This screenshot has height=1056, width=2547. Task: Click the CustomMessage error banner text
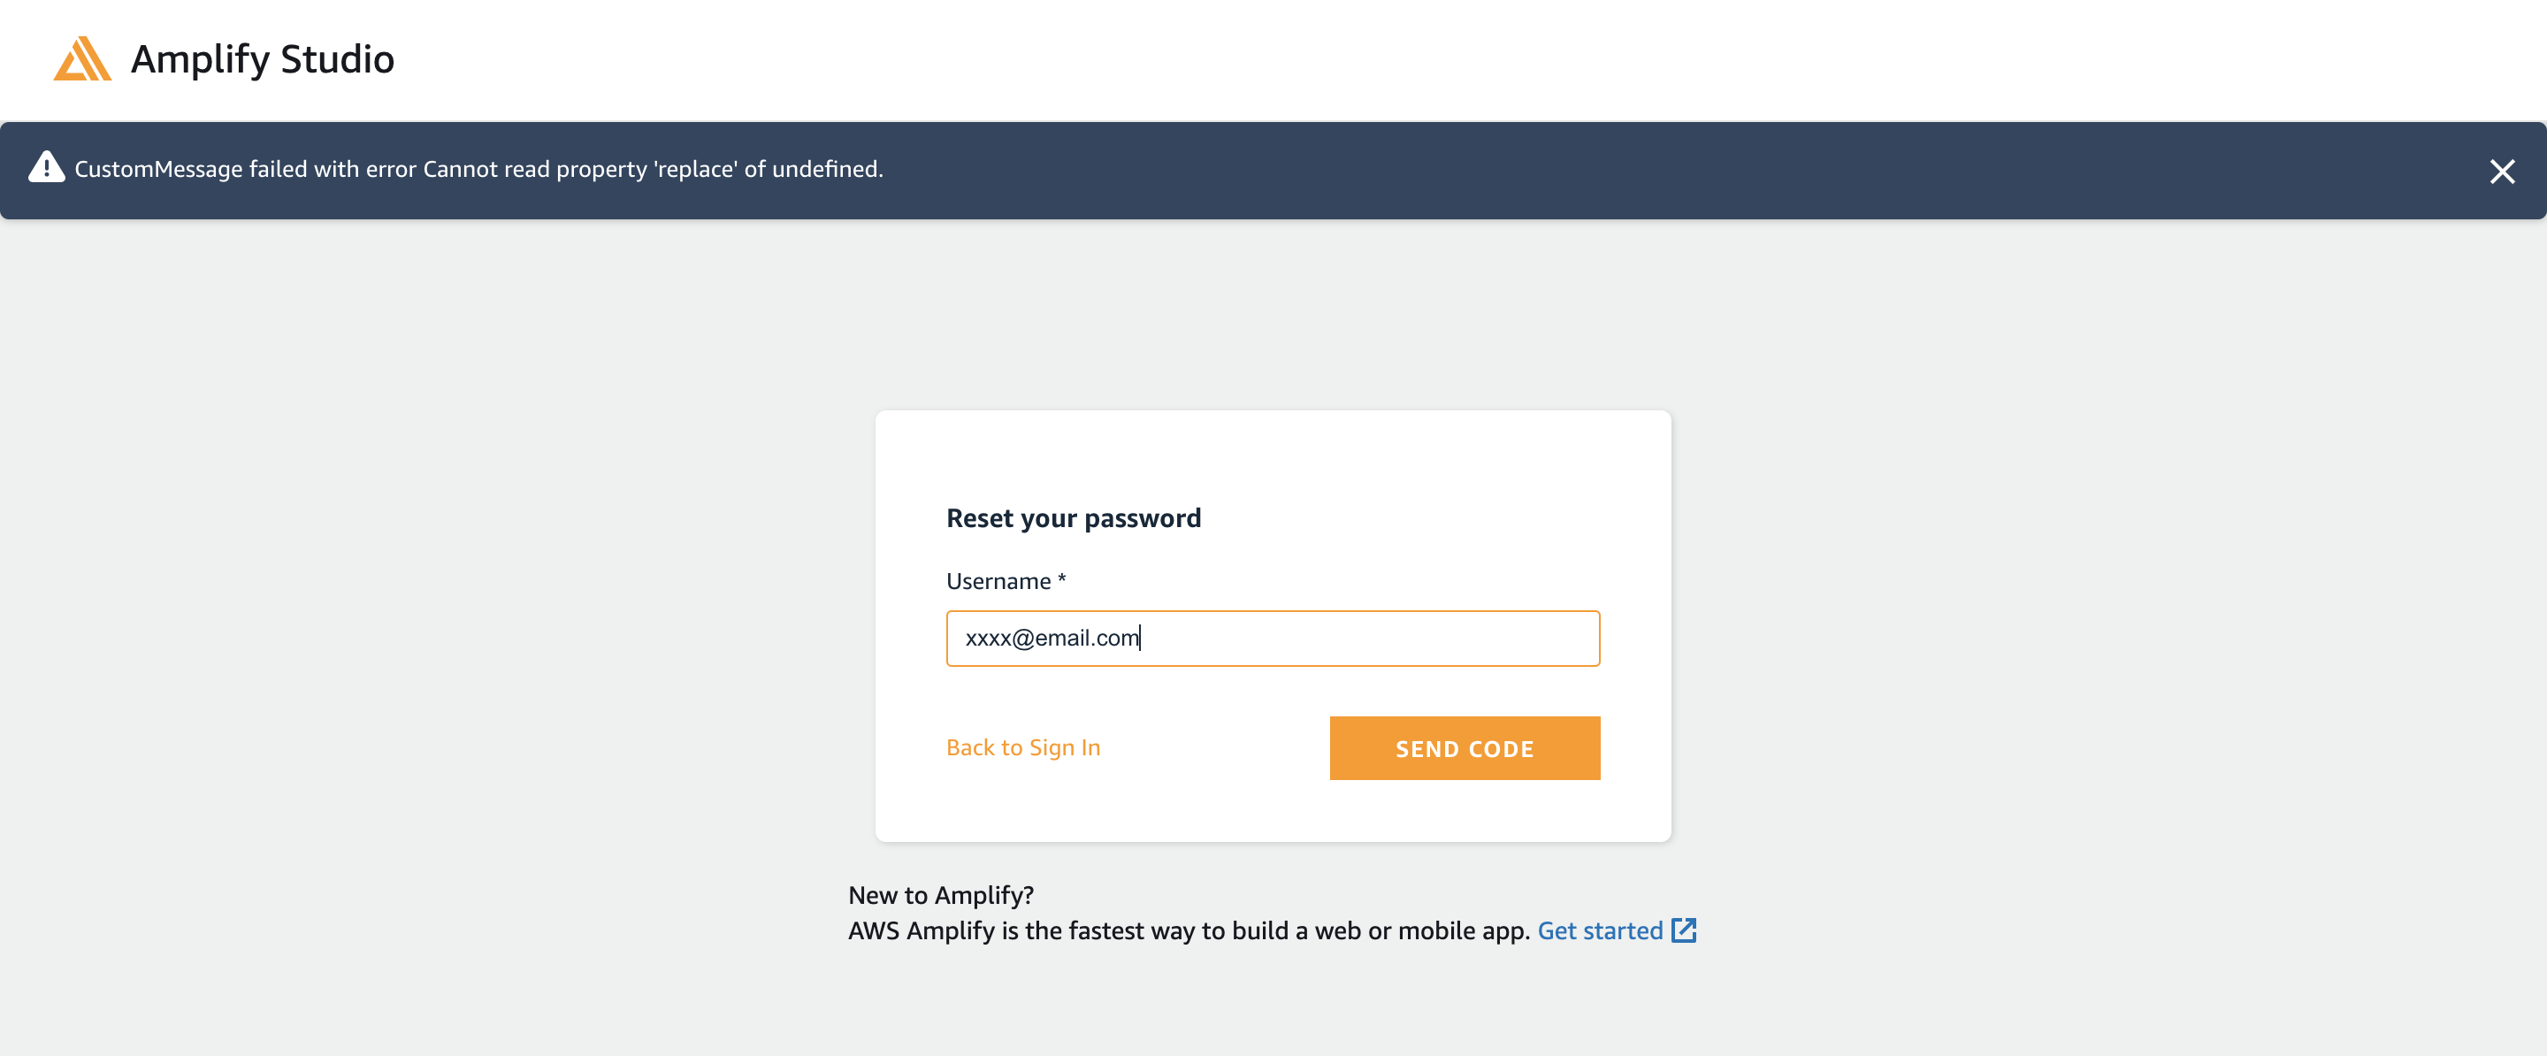(x=478, y=168)
